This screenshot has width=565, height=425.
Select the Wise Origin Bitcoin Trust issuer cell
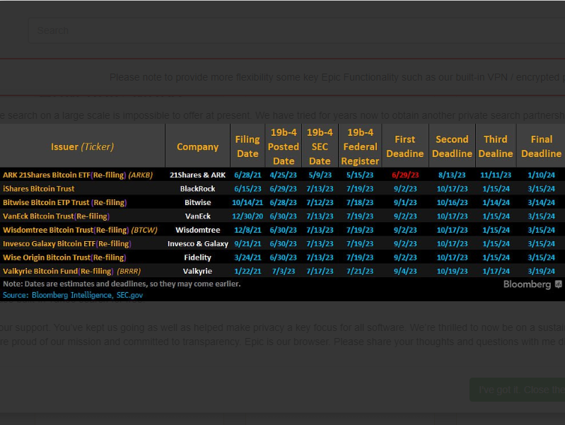[x=65, y=257]
